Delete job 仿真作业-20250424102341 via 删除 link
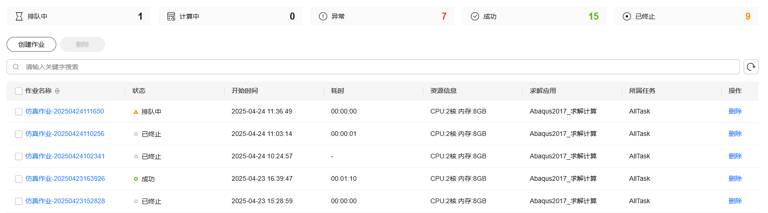 pyautogui.click(x=735, y=156)
